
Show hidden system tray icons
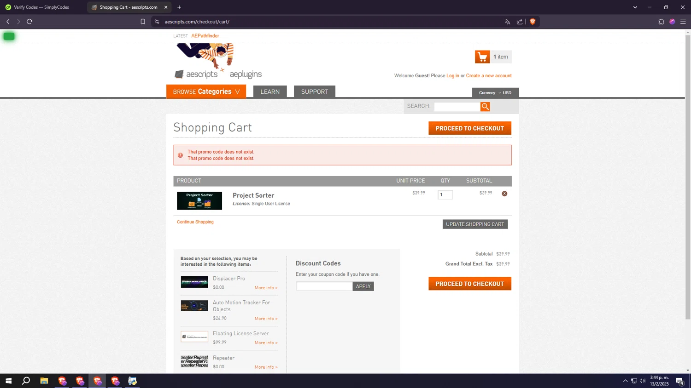(625, 381)
